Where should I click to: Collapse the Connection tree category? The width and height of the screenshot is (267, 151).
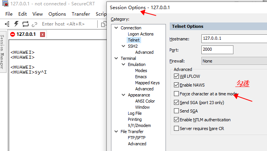pos(116,28)
